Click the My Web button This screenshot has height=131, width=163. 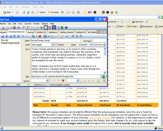point(132,26)
